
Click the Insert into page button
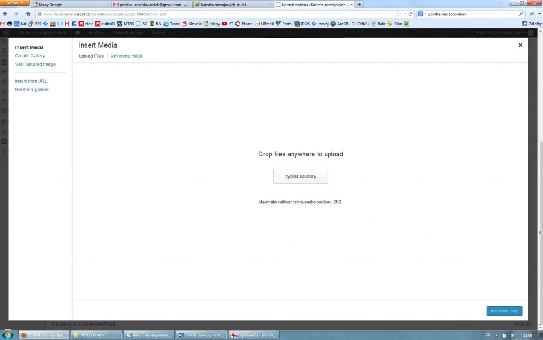click(x=504, y=311)
